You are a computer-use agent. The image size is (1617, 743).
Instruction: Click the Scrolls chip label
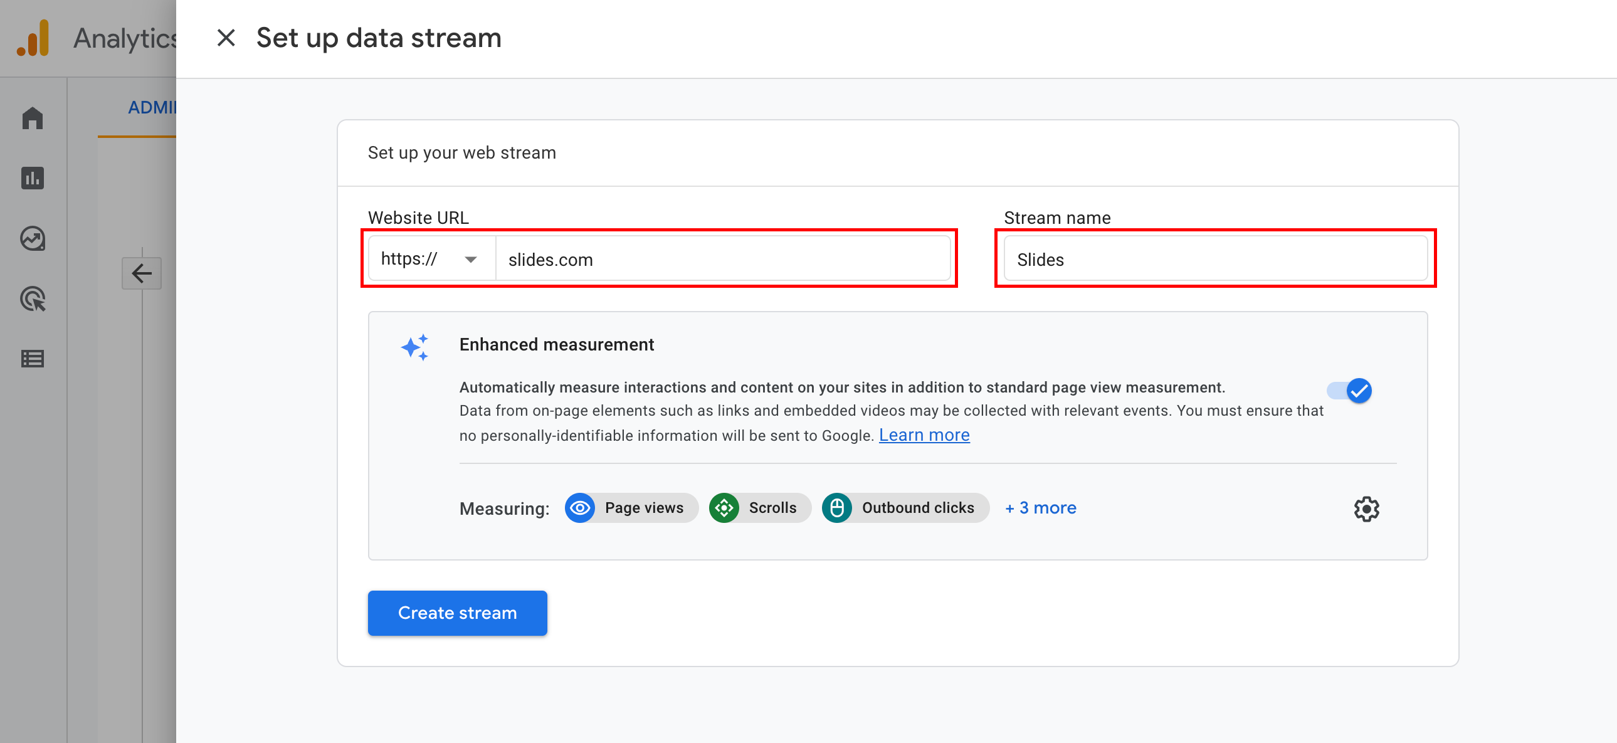[772, 508]
